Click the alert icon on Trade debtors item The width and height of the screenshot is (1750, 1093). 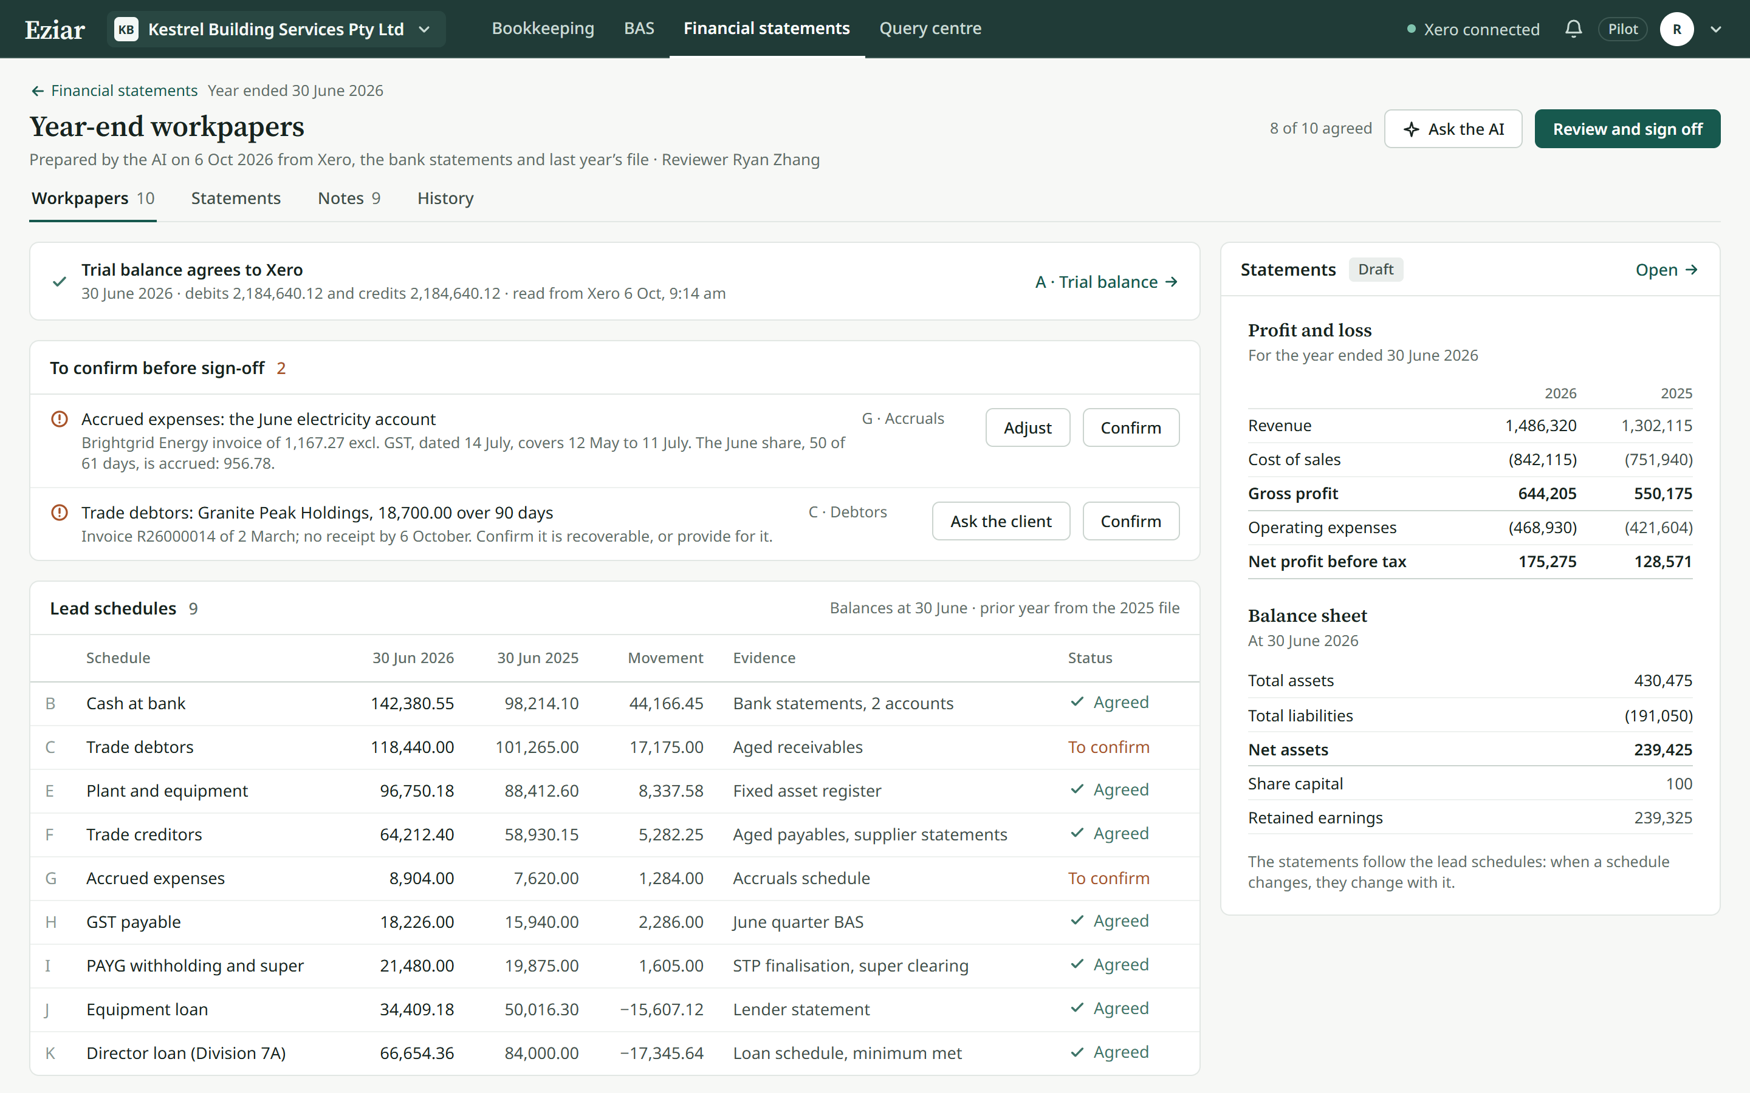point(60,512)
